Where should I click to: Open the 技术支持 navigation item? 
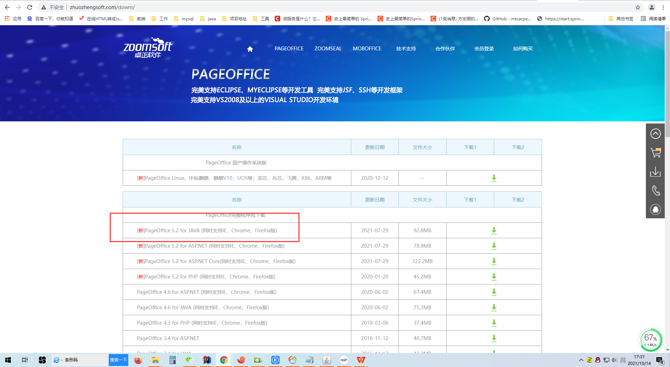[406, 49]
